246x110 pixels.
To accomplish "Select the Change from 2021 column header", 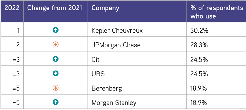I will (x=55, y=8).
